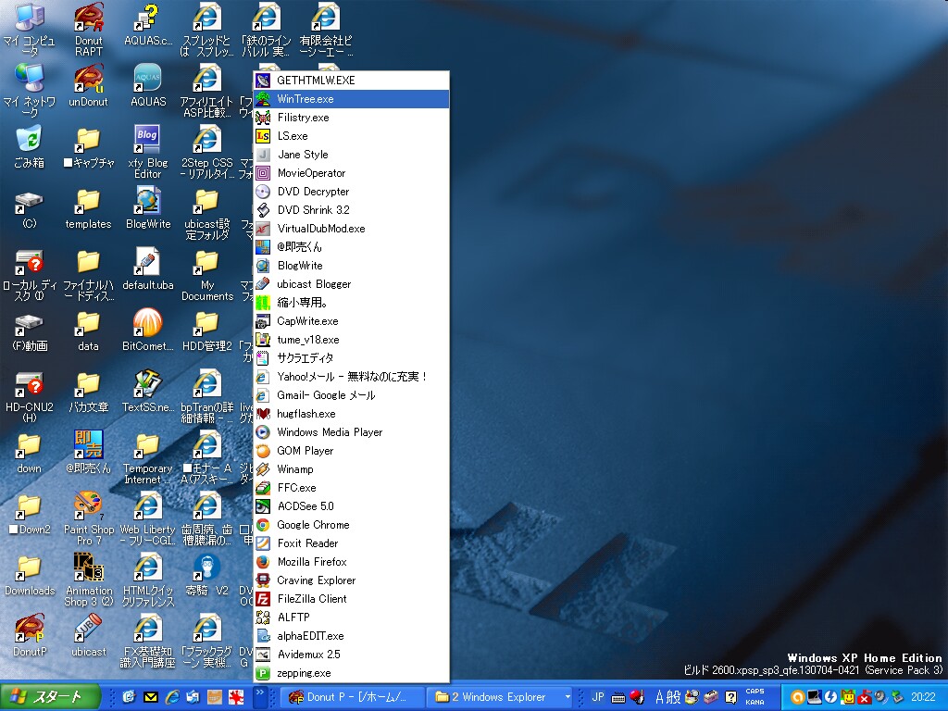Viewport: 948px width, 711px height.
Task: Open ALFTP from the launcher menu
Action: [x=351, y=617]
